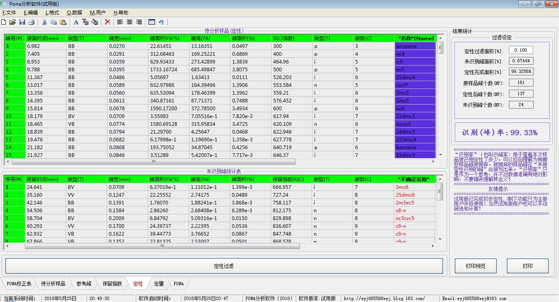Image resolution: width=559 pixels, height=302 pixels.
Task: Switch to the 参考峰 tab
Action: coord(84,284)
